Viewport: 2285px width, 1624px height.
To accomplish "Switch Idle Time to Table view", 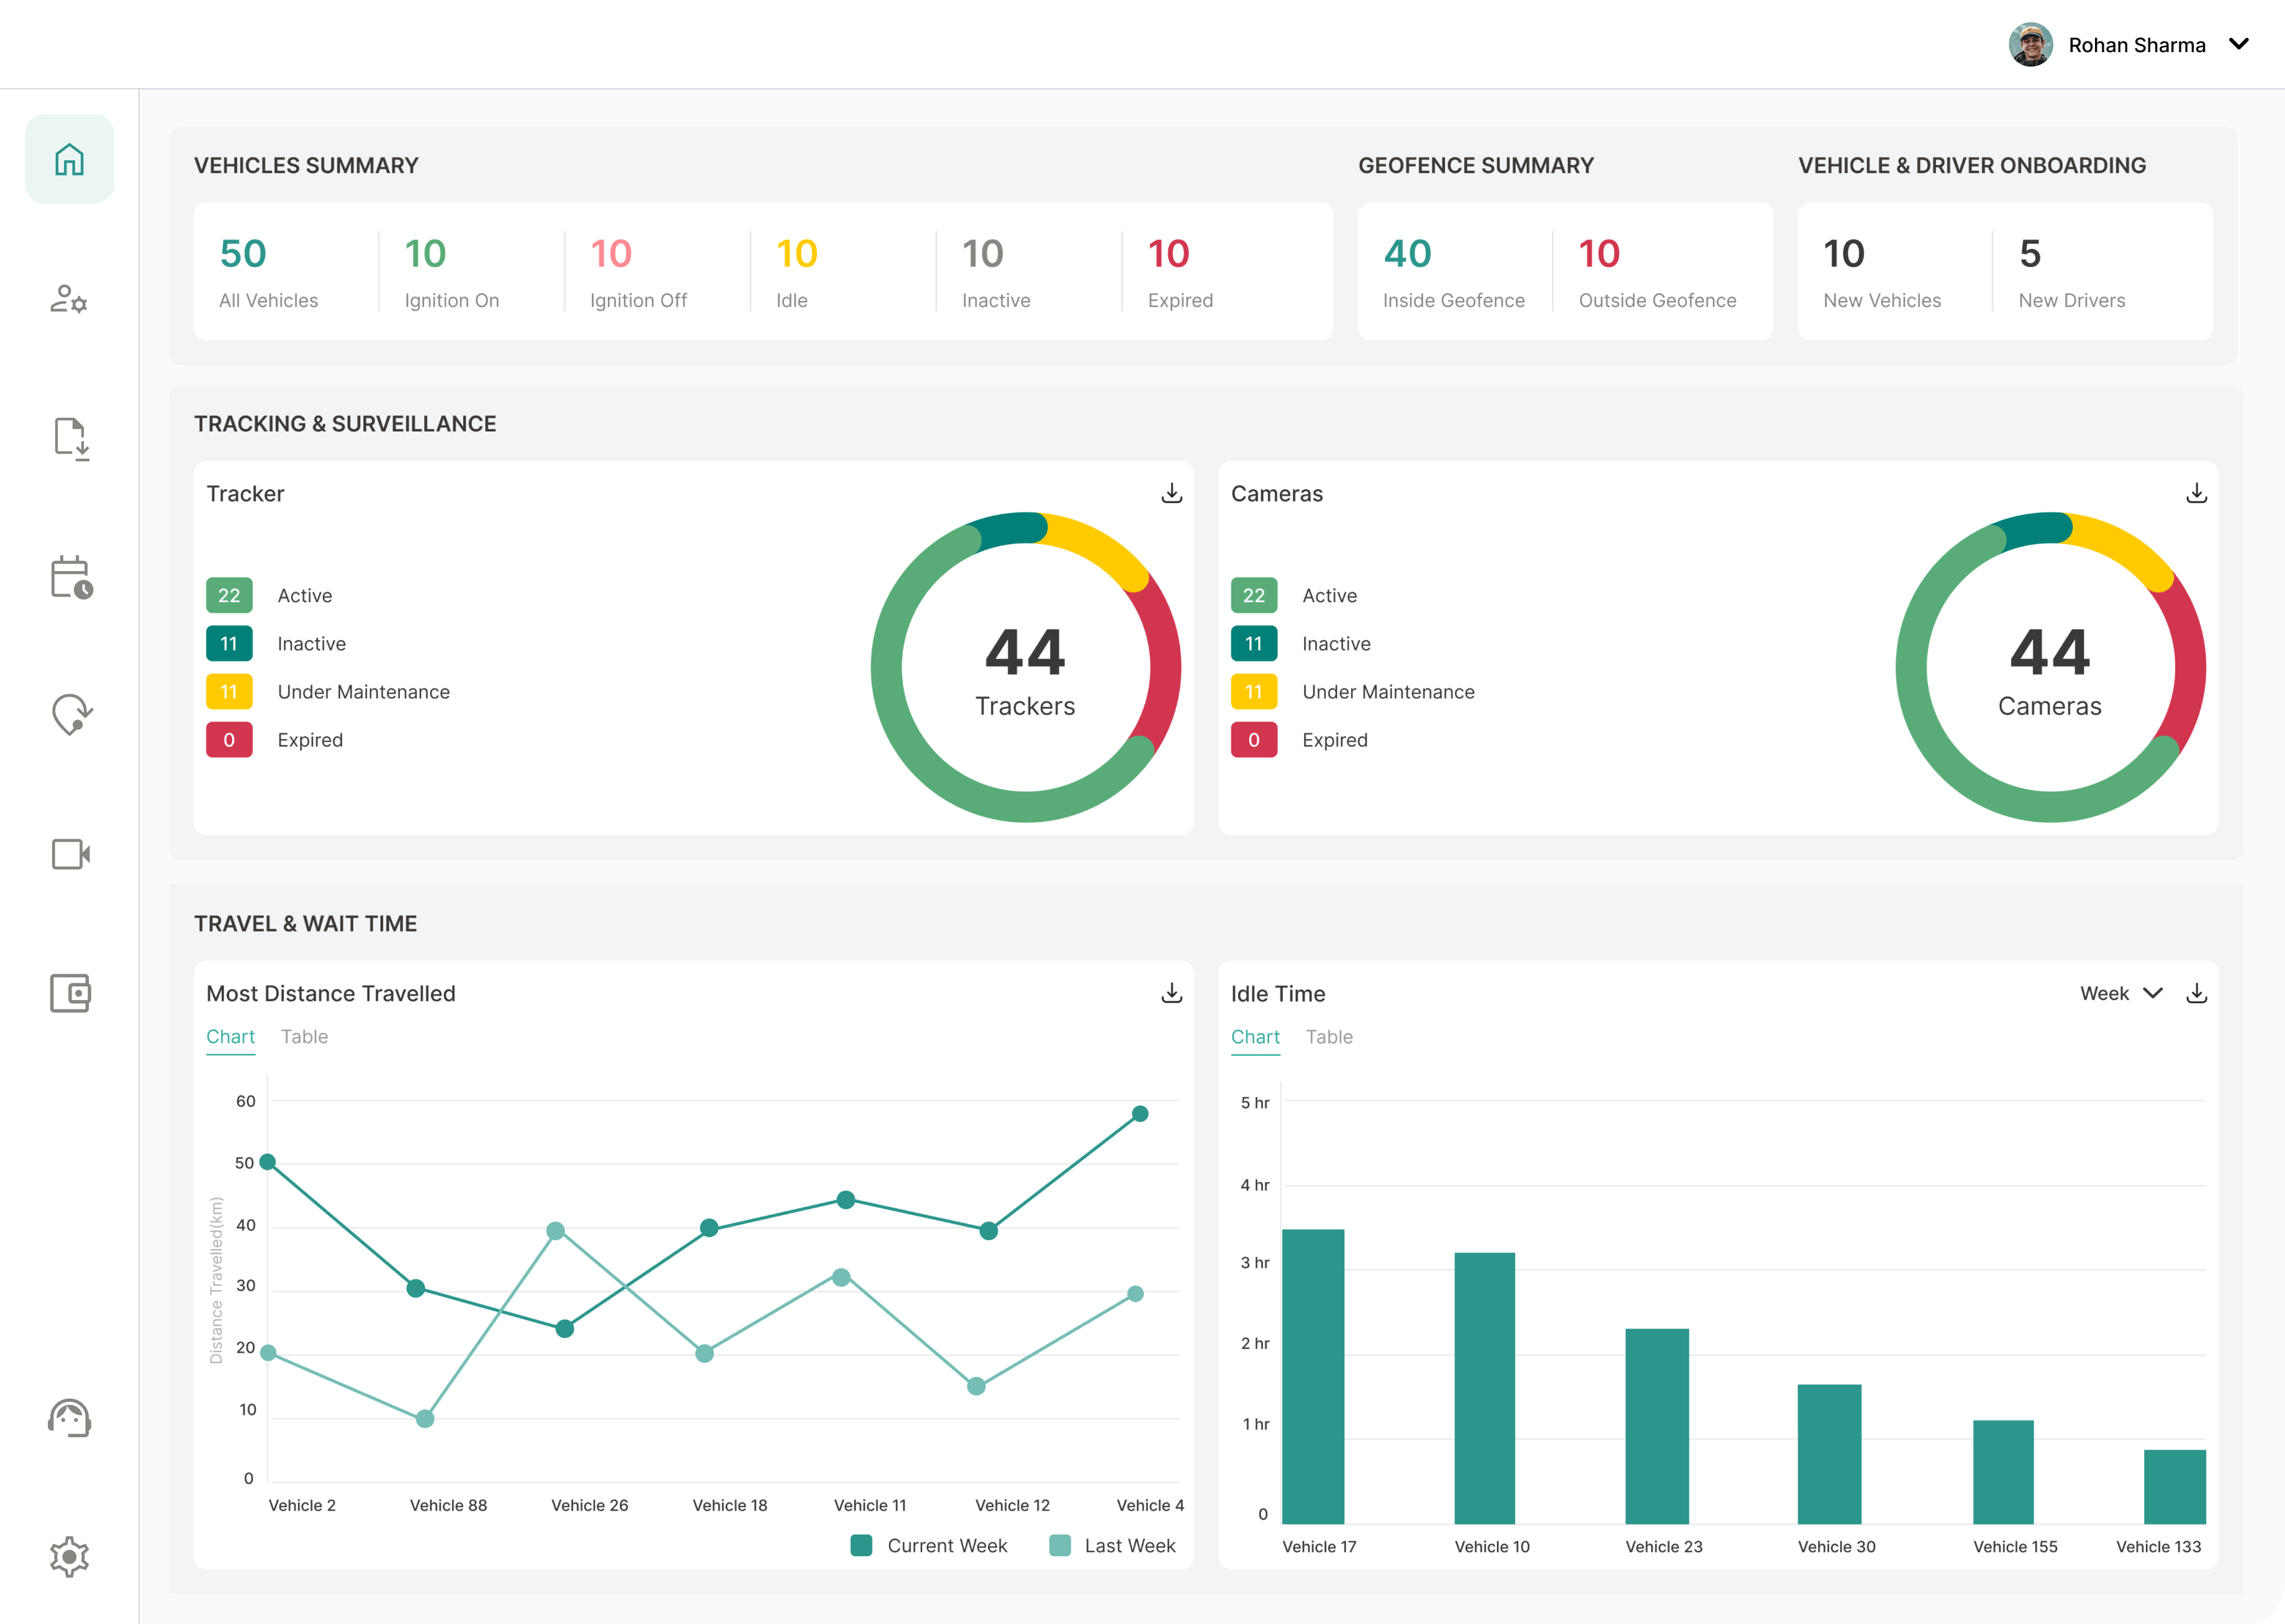I will coord(1329,1037).
